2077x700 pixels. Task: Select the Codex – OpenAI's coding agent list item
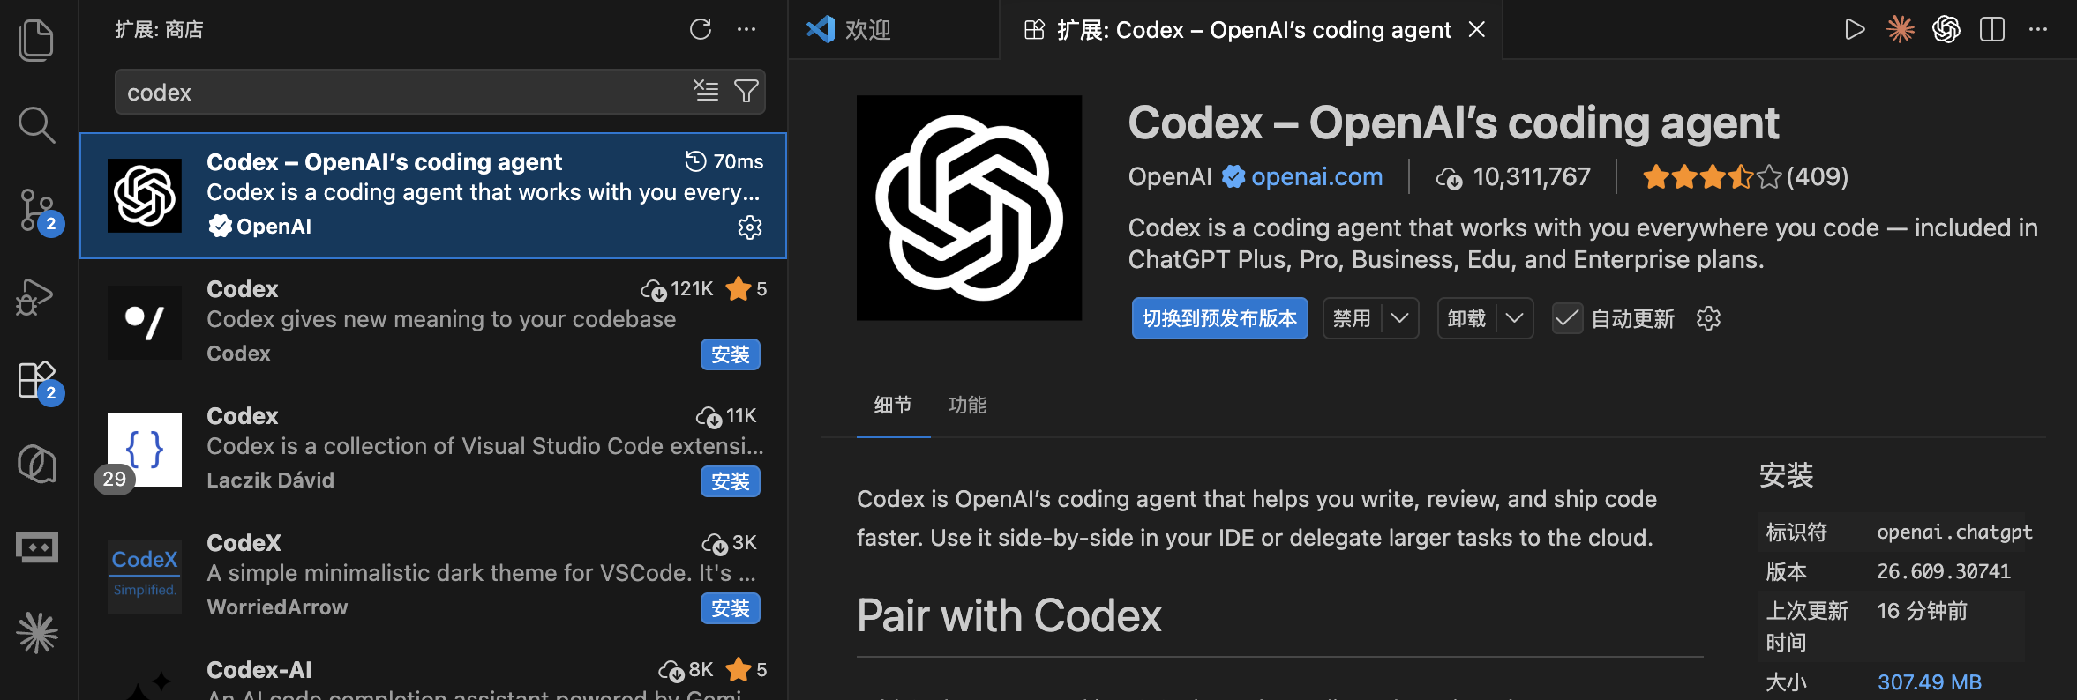(x=433, y=196)
